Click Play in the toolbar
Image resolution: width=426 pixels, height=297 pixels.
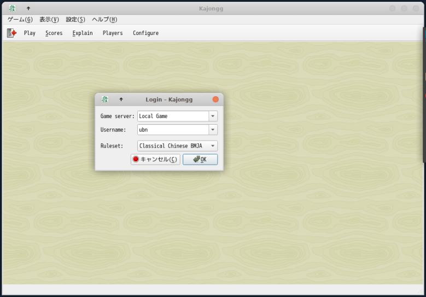[x=30, y=33]
